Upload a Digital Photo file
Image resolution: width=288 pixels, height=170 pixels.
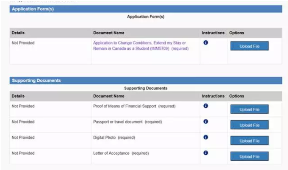(249, 141)
